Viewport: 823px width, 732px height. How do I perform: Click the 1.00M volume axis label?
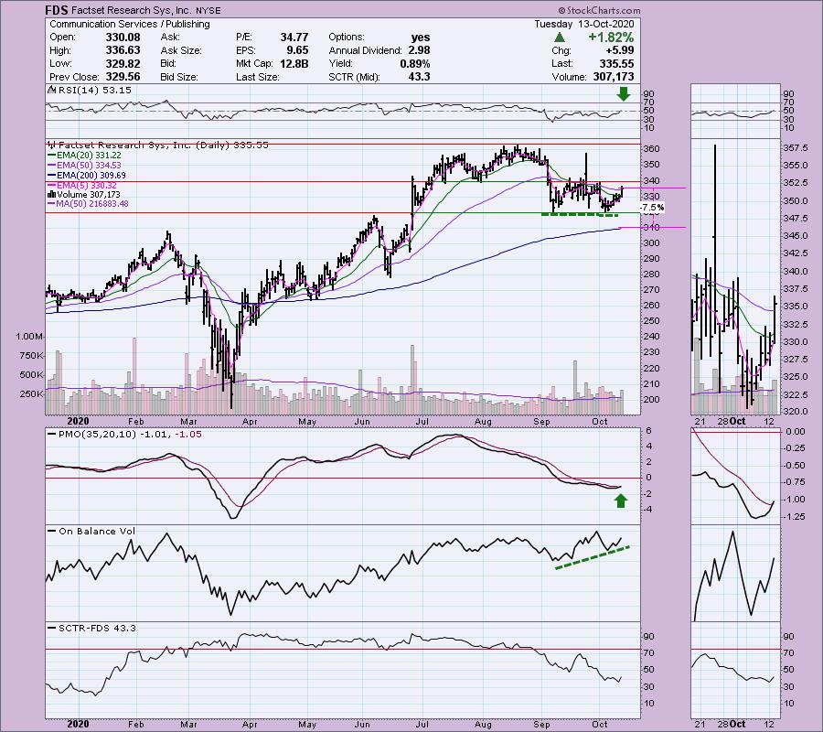(x=29, y=336)
